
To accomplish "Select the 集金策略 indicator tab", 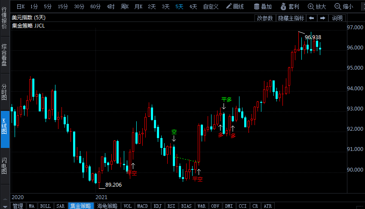I will click(x=80, y=206).
